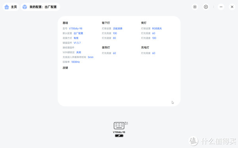Open the 我的配置：出厂配置 tab
This screenshot has height=148, width=238.
click(x=40, y=7)
